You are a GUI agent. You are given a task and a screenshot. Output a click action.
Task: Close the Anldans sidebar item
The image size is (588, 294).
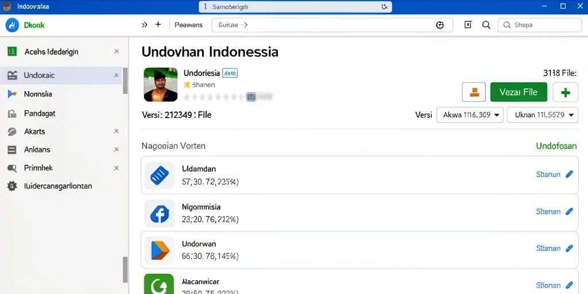click(116, 149)
